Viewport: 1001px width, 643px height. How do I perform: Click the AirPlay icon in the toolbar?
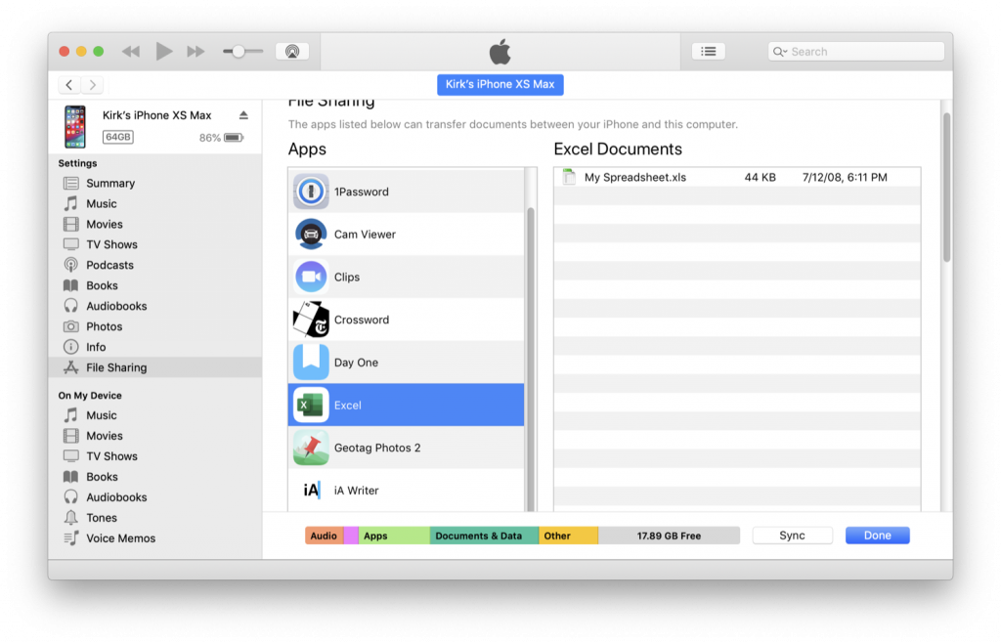(x=289, y=51)
